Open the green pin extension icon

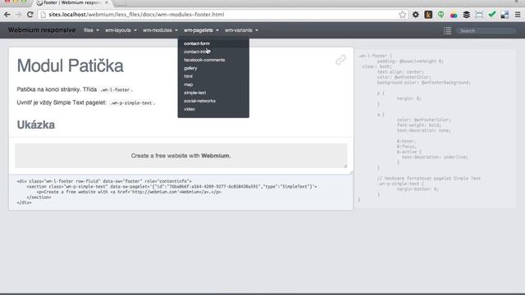[441, 15]
